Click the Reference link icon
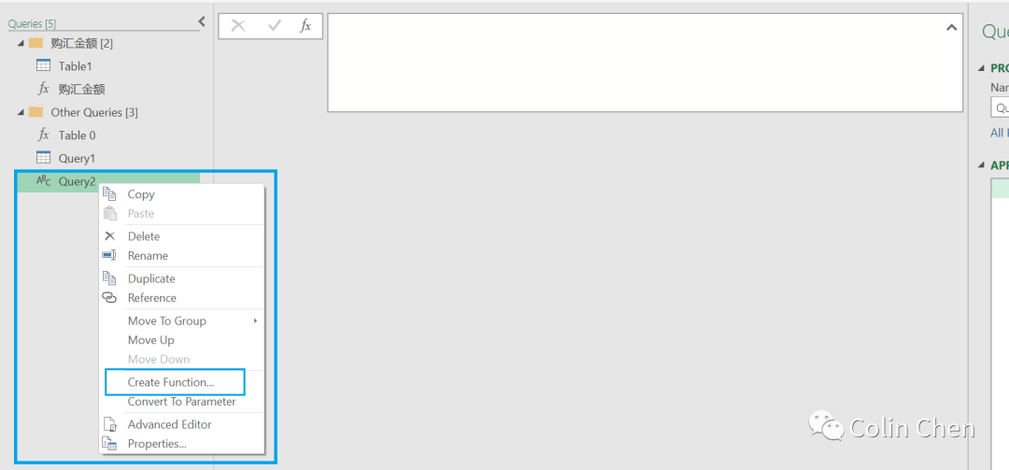This screenshot has width=1009, height=470. tap(110, 297)
